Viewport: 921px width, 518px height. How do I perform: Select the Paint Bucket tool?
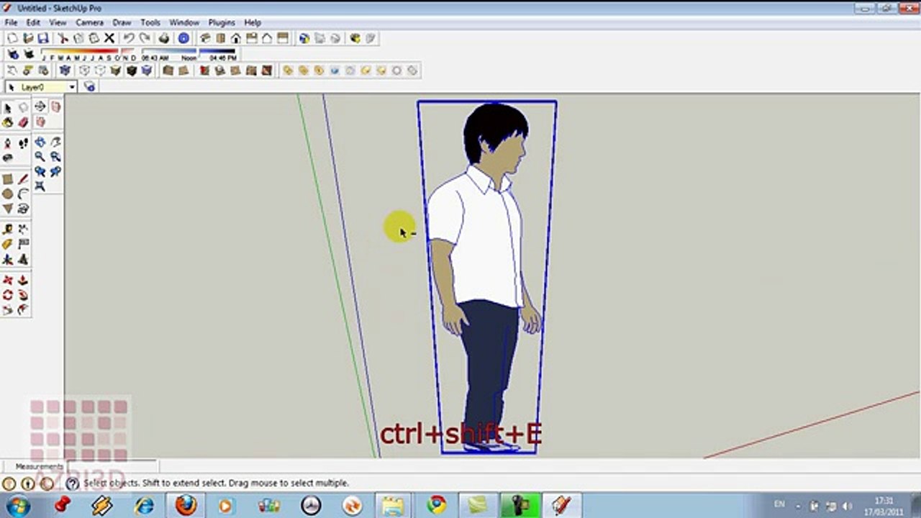[7, 122]
